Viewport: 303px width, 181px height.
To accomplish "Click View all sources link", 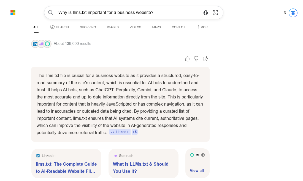I will point(197,171).
